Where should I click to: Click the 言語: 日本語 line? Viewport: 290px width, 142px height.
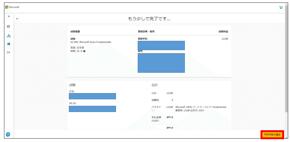77,48
